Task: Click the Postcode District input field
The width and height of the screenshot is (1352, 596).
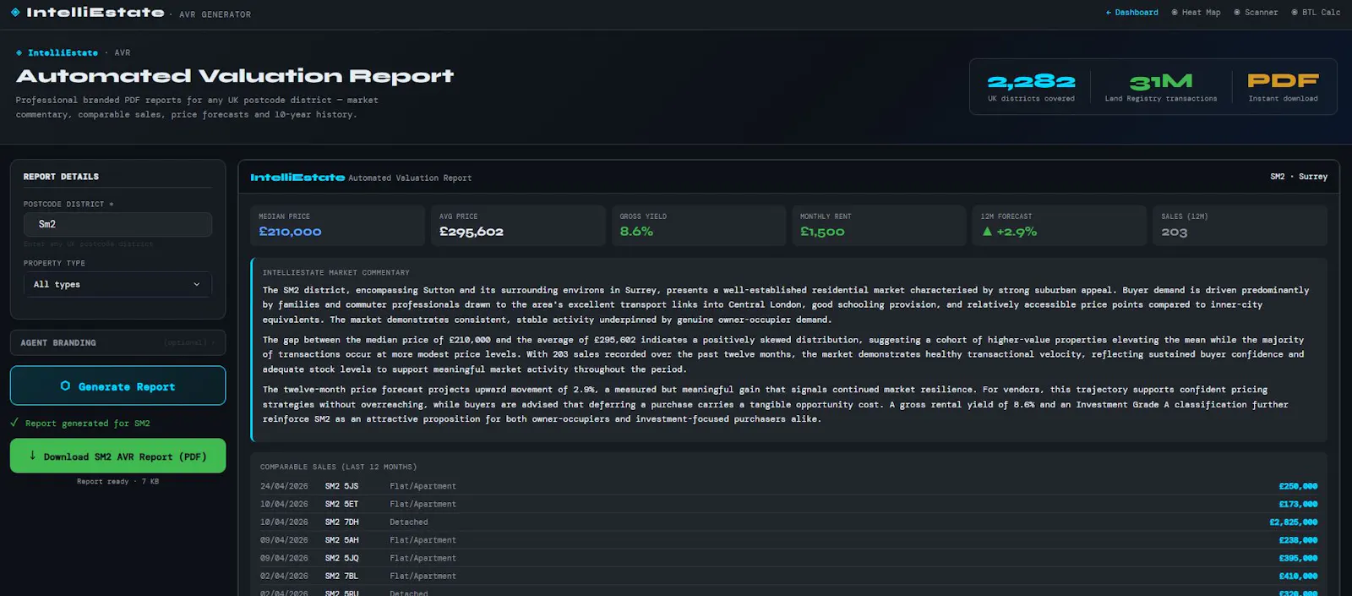Action: [x=117, y=224]
